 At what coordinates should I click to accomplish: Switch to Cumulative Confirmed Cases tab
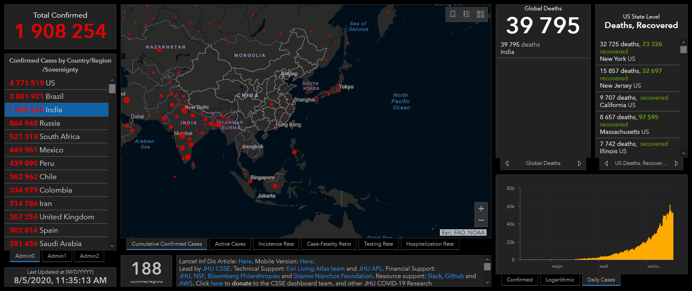[167, 244]
